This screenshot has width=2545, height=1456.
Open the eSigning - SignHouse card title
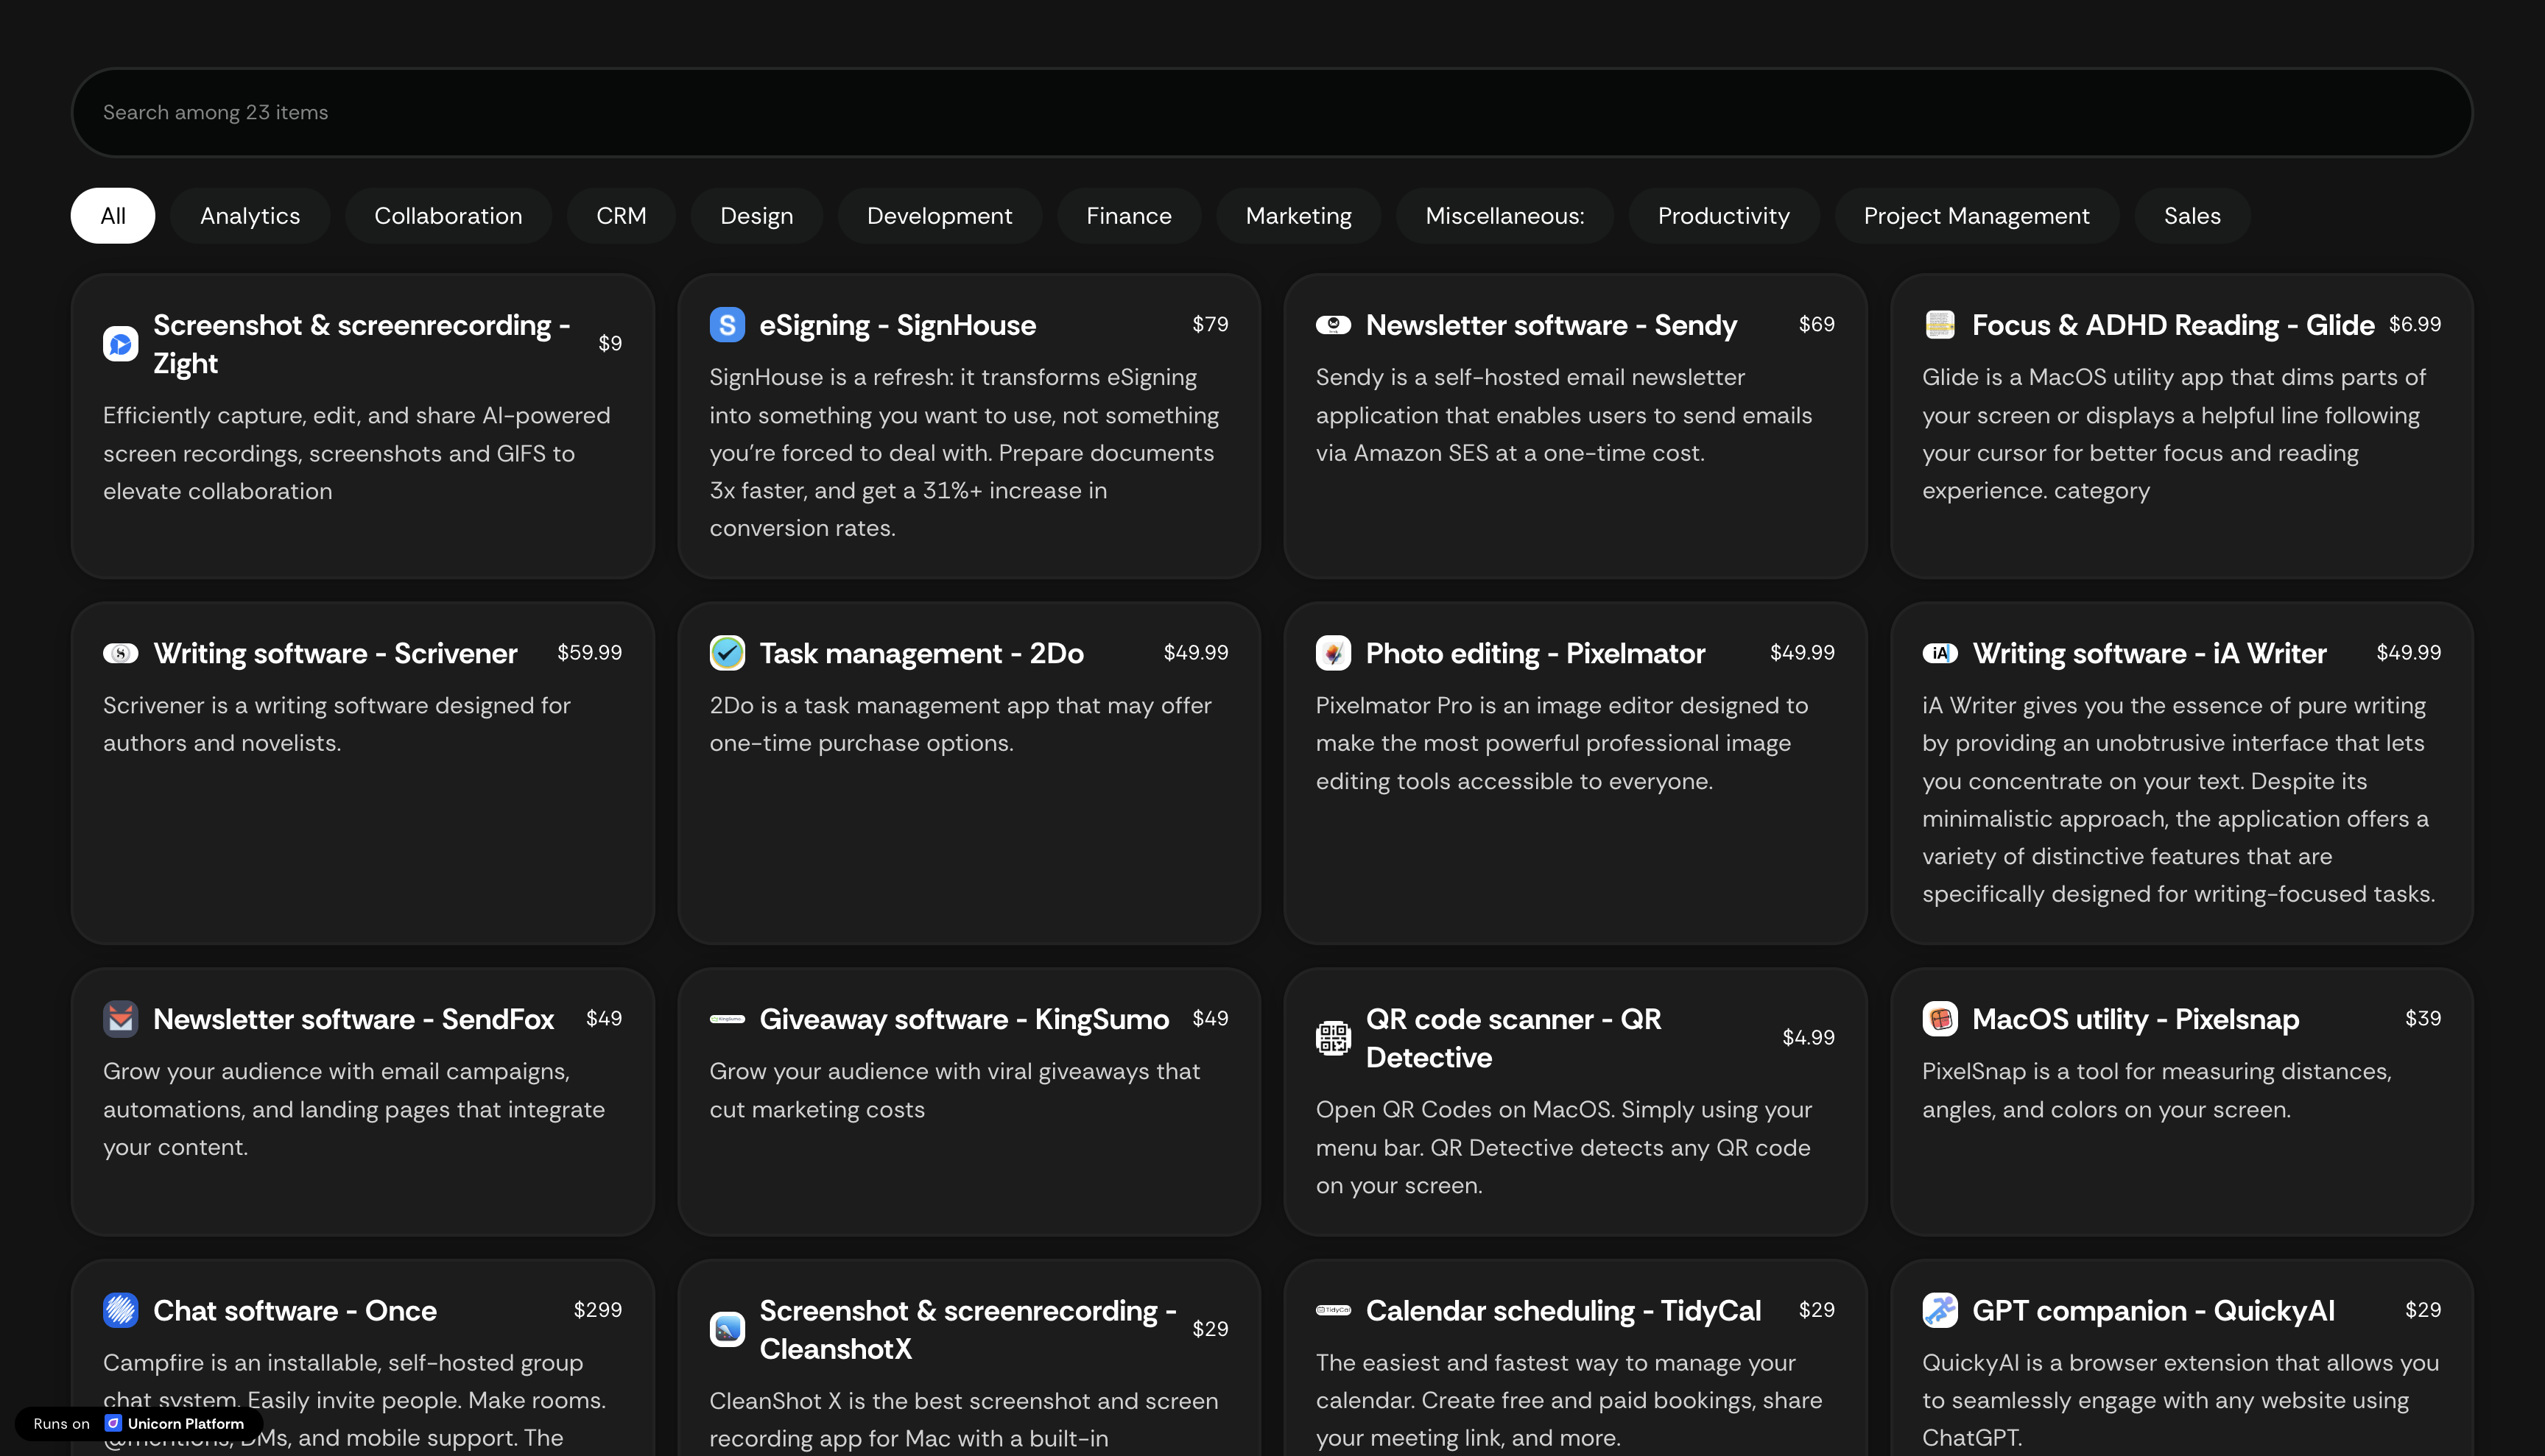pos(898,325)
